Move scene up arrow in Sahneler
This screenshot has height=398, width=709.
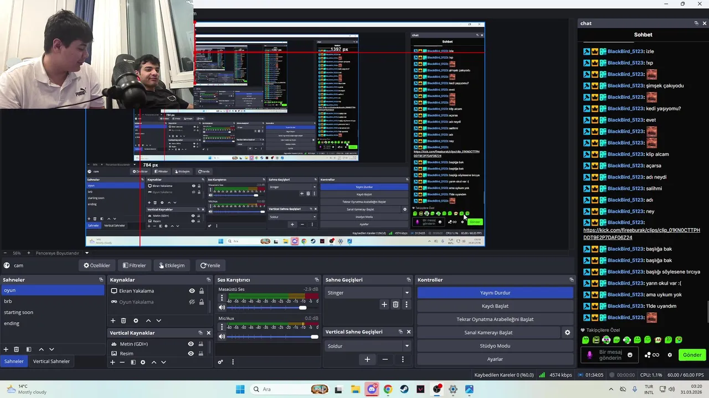[x=41, y=349]
